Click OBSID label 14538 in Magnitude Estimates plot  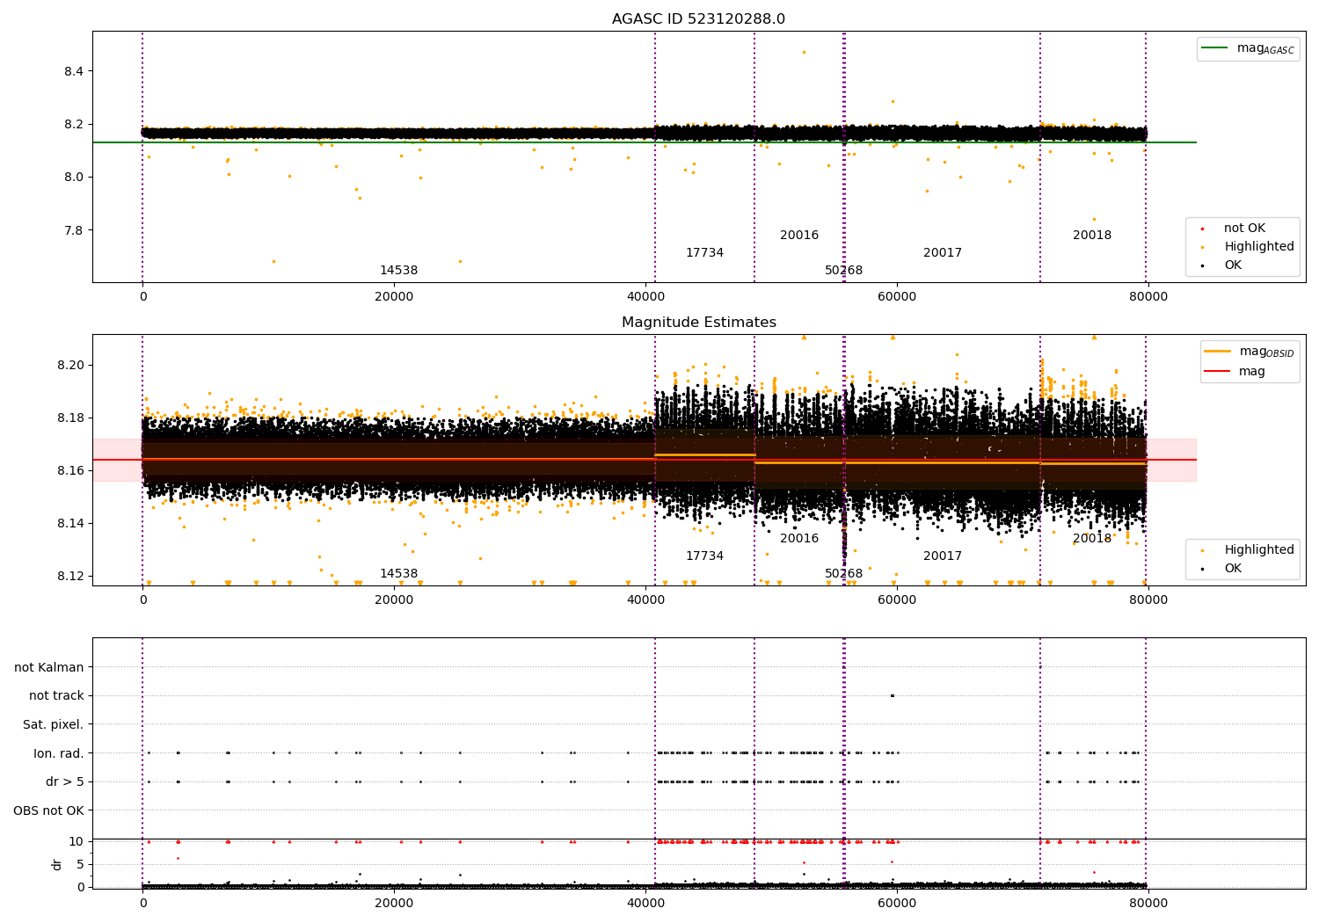398,574
